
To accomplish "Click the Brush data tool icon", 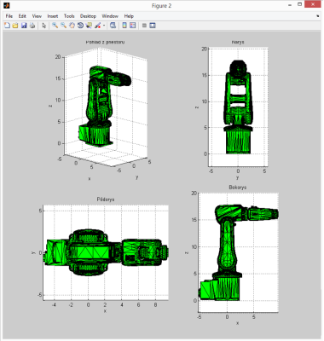I will click(97, 26).
